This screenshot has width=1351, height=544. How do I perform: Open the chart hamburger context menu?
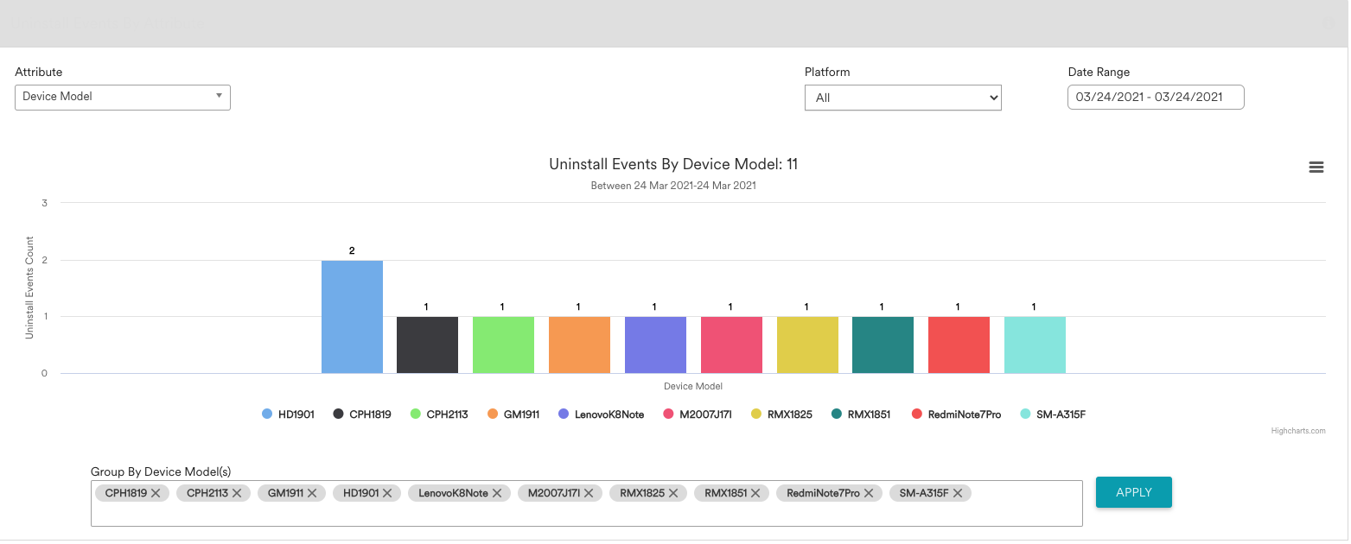(x=1316, y=168)
